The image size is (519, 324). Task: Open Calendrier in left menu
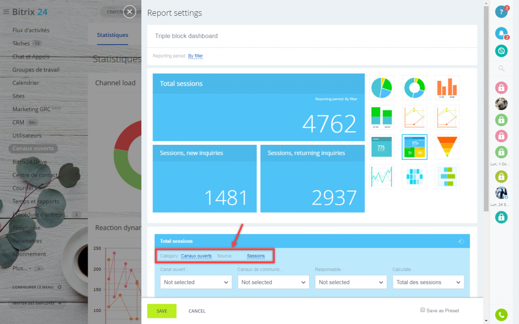(26, 83)
